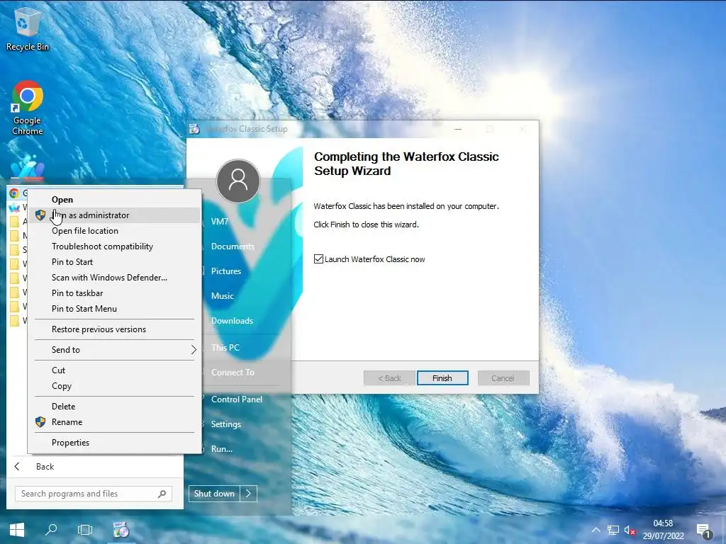Click the Waterfox icon in Start list

(x=14, y=208)
